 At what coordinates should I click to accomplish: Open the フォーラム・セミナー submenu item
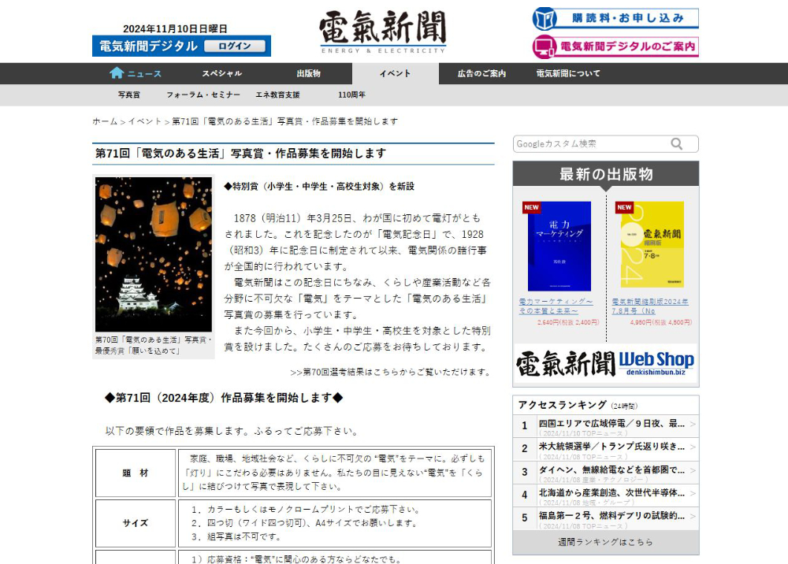[203, 95]
